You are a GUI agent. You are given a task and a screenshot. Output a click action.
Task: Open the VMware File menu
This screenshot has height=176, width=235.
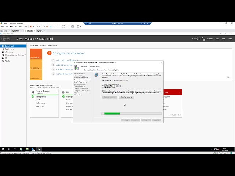point(3,26)
